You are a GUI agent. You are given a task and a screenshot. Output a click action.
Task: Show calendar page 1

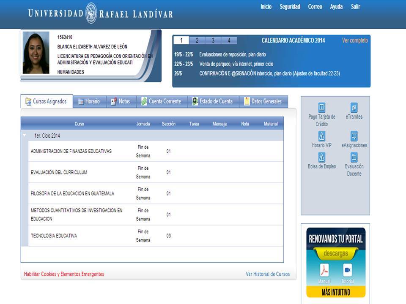point(181,41)
